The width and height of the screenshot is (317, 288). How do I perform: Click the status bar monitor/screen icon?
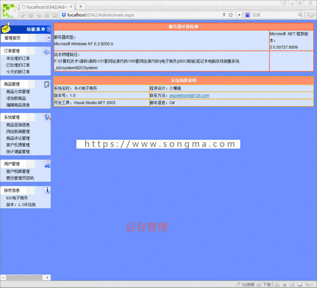pos(300,284)
